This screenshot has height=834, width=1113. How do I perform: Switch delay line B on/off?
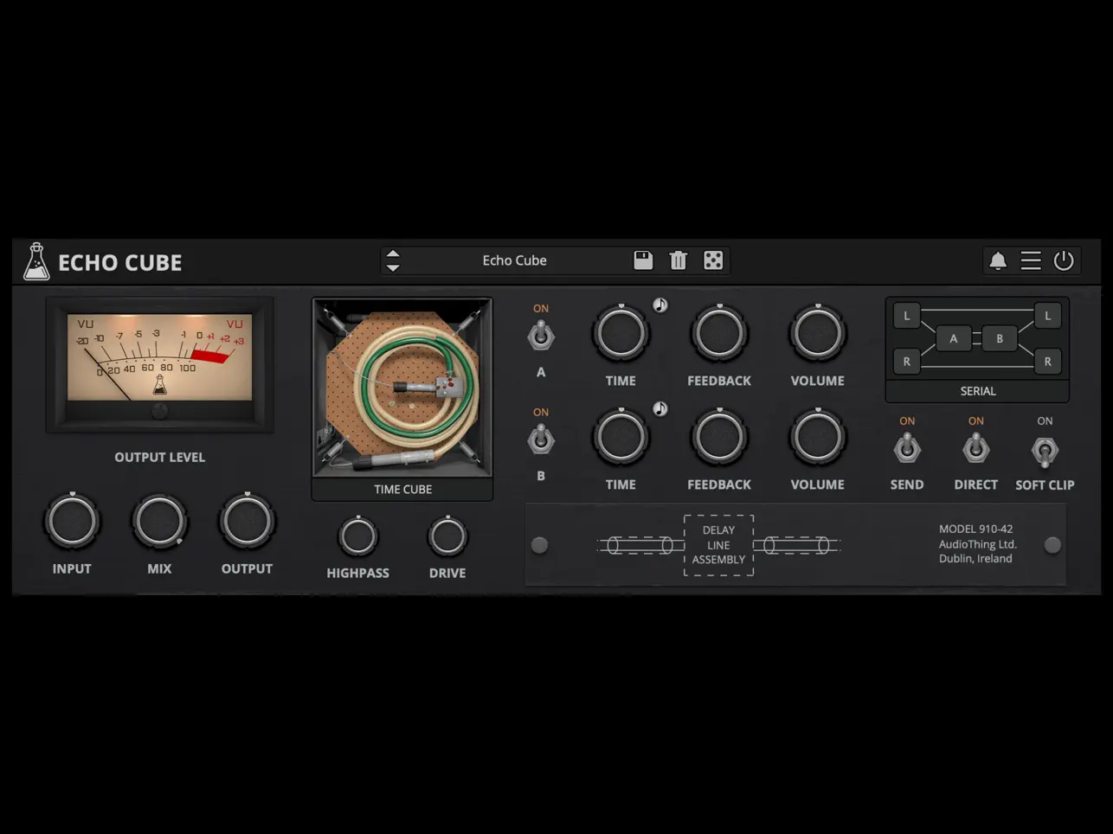click(541, 439)
